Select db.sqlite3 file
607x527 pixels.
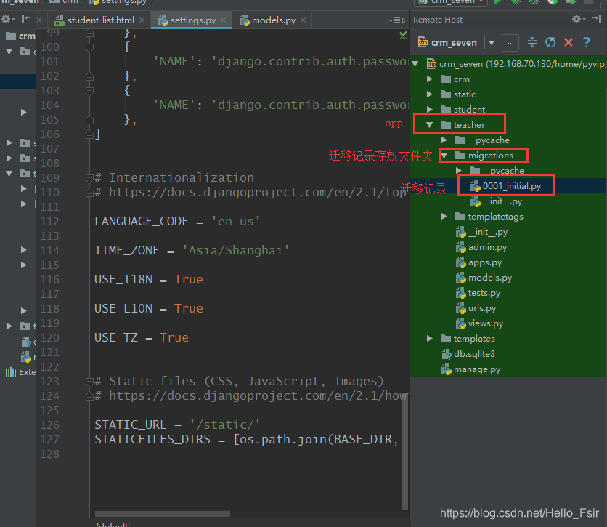click(468, 354)
